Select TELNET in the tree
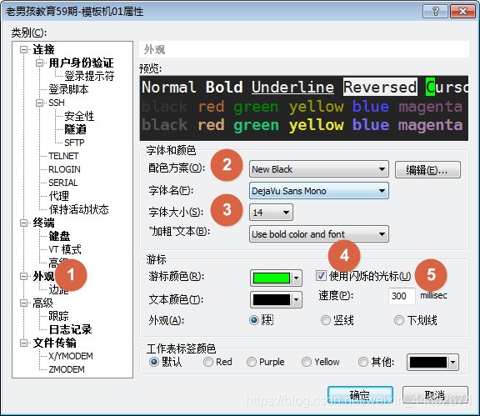Image resolution: width=480 pixels, height=416 pixels. click(x=63, y=156)
